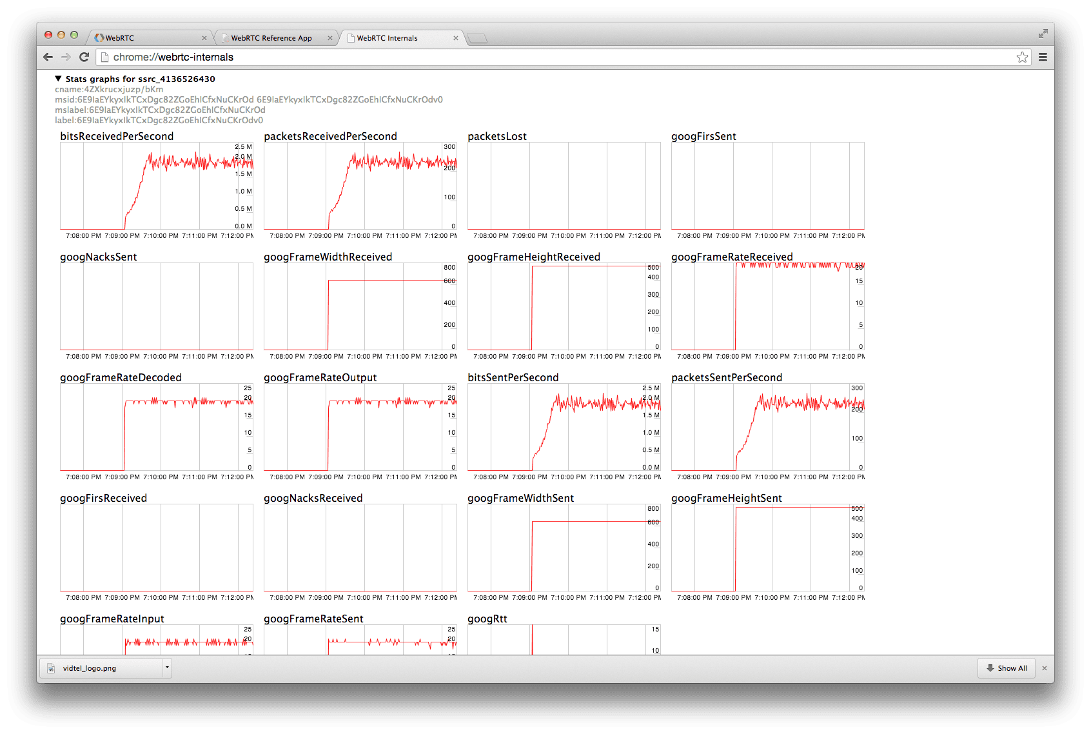Click the back navigation arrow
1091x734 pixels.
point(48,57)
